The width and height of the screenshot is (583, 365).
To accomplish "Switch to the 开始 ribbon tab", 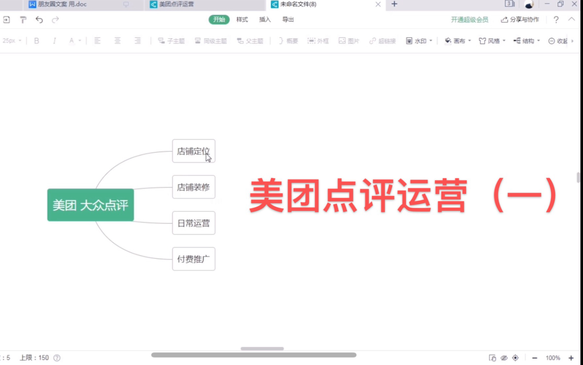I will [219, 19].
